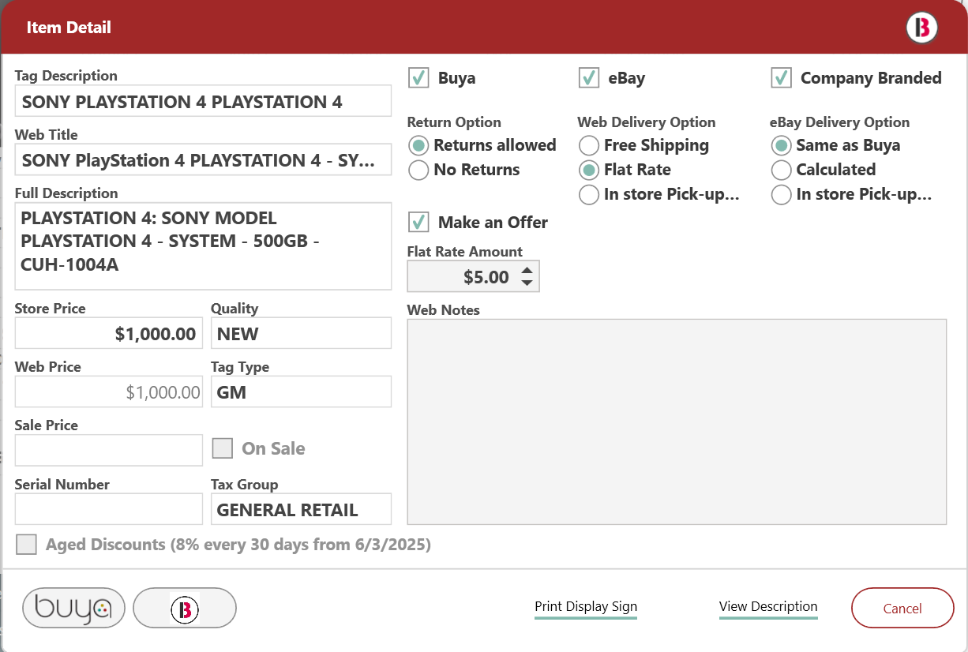Click the empty Serial Number field
The width and height of the screenshot is (968, 652).
[x=109, y=509]
